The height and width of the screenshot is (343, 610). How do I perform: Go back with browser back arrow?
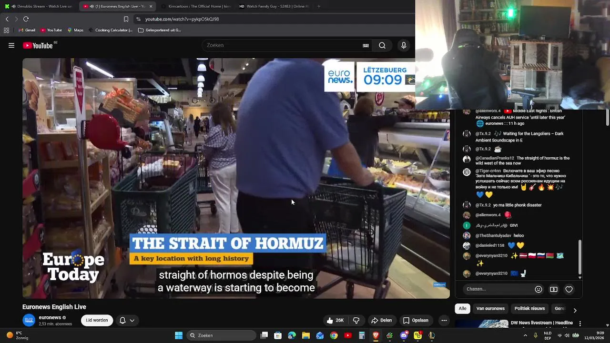coord(7,19)
